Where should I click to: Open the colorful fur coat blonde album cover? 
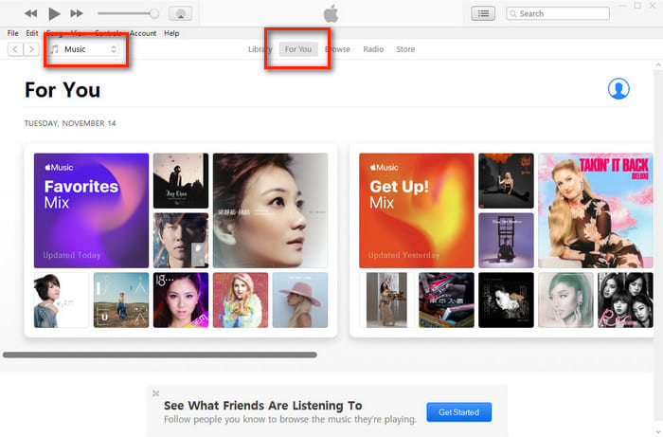(x=241, y=300)
